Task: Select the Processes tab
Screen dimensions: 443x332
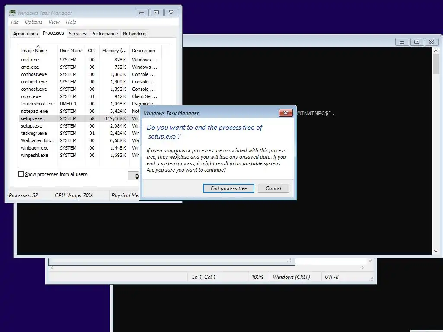Action: pos(53,33)
